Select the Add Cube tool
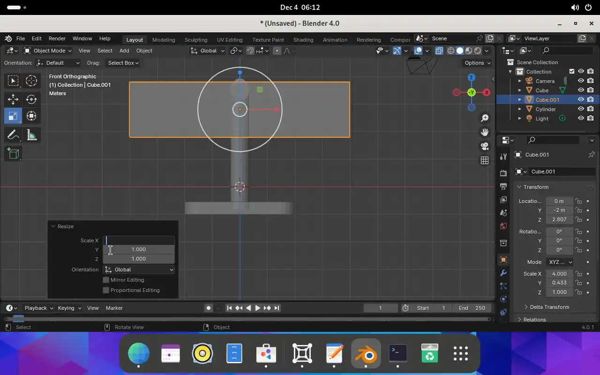This screenshot has width=600, height=375. pyautogui.click(x=13, y=154)
